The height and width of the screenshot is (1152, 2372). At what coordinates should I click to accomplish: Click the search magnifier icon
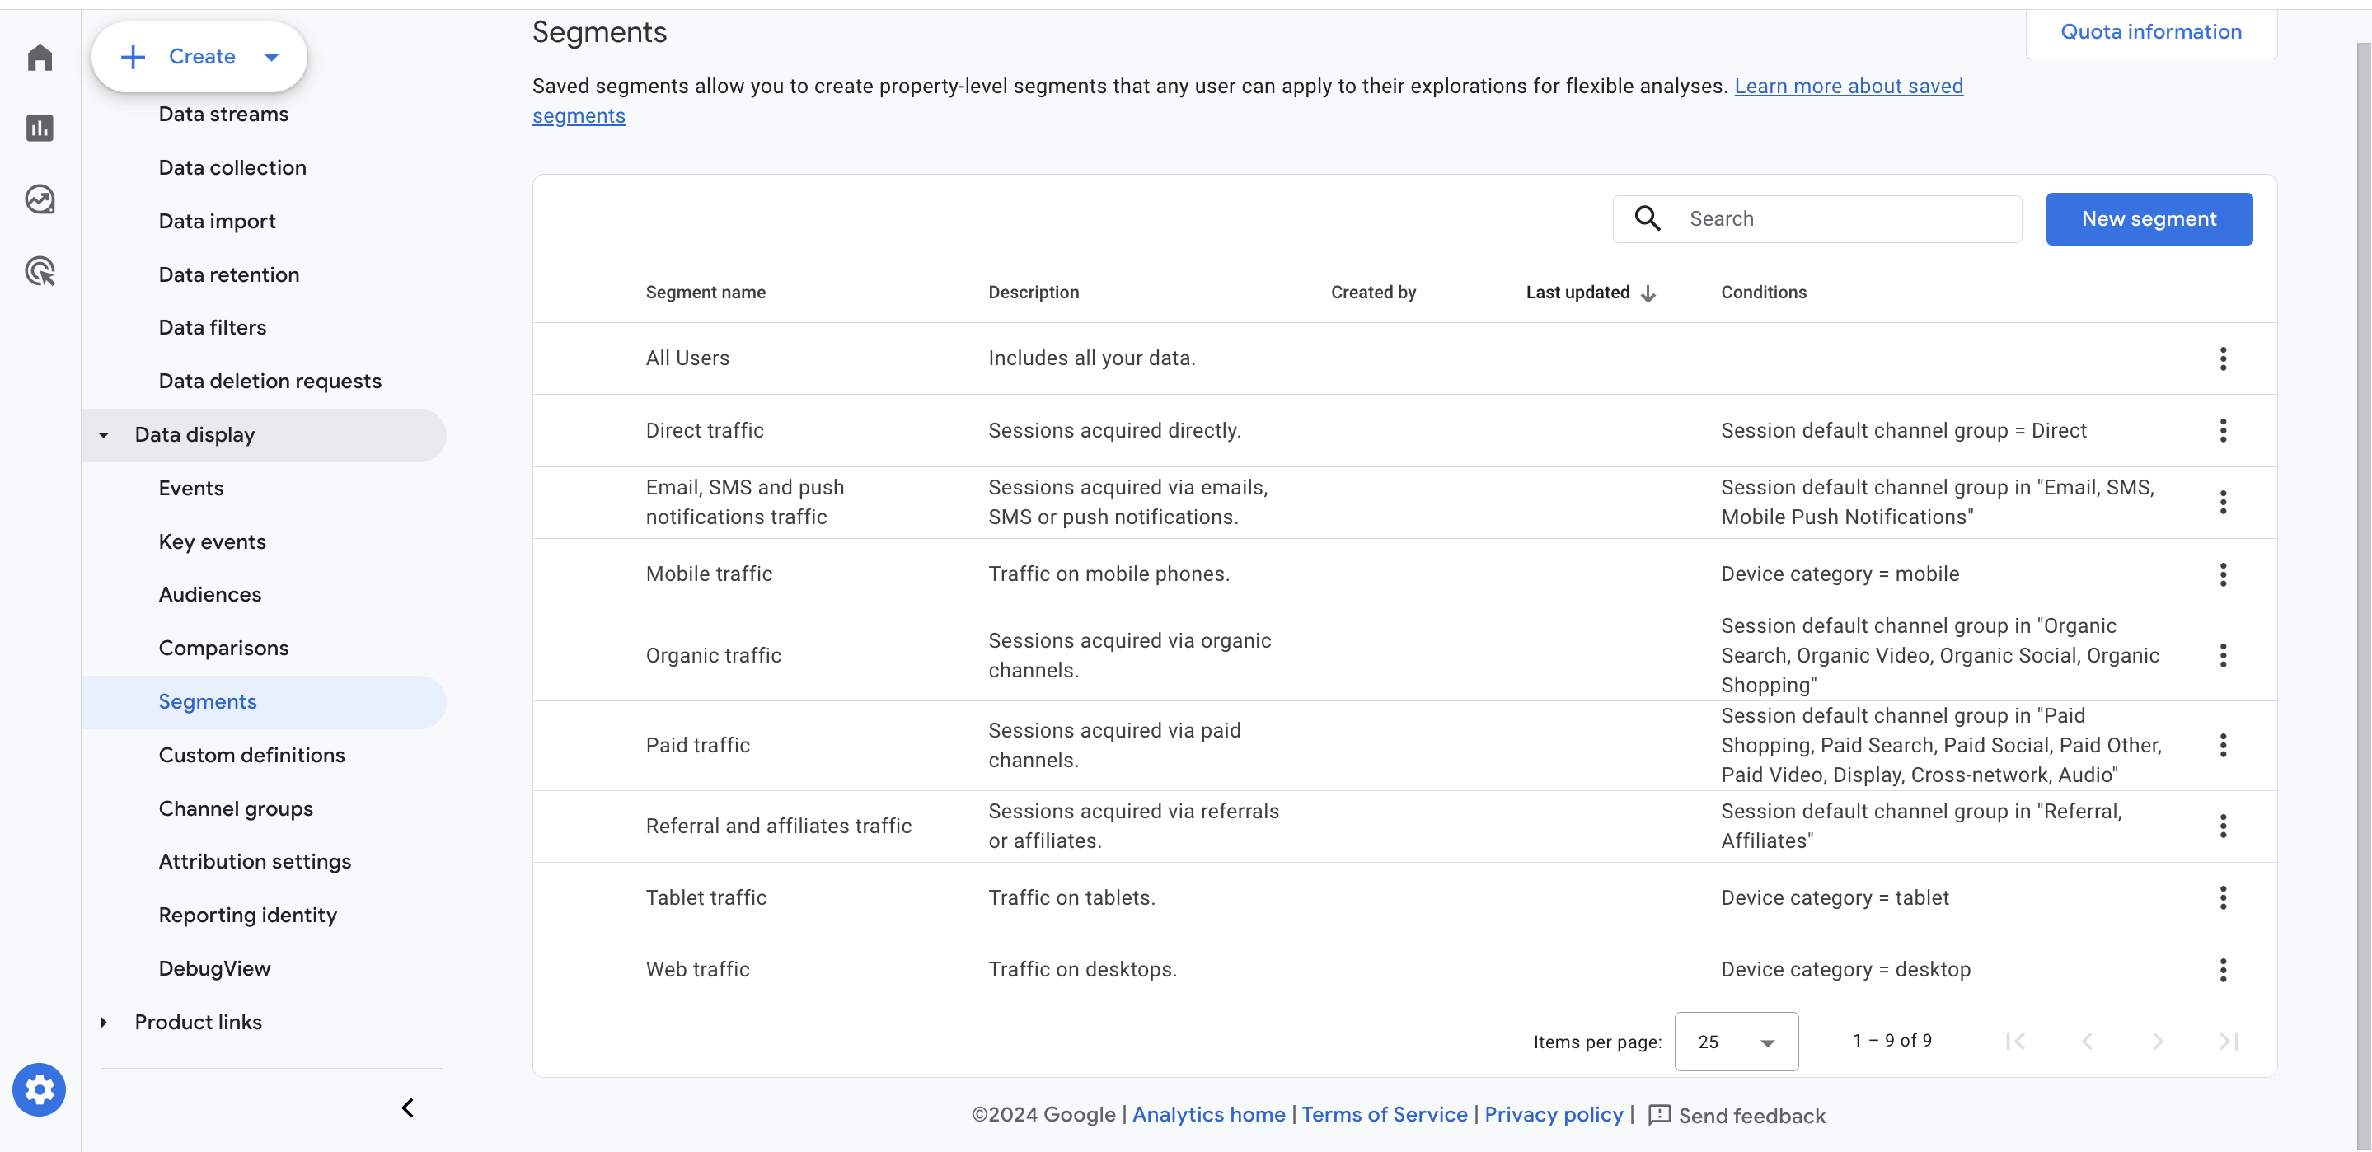1648,218
